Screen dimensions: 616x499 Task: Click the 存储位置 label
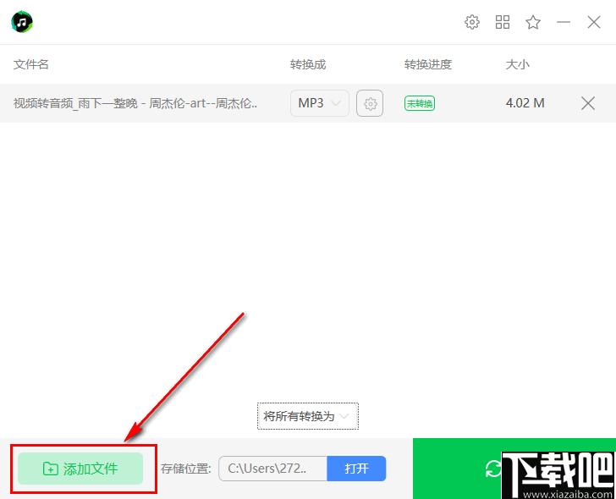pos(186,469)
